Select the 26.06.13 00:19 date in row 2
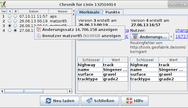 coord(33,21)
